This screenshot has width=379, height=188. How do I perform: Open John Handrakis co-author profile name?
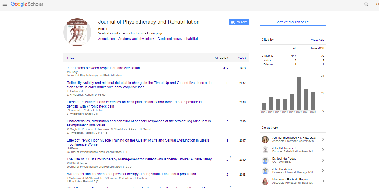pos(282,169)
